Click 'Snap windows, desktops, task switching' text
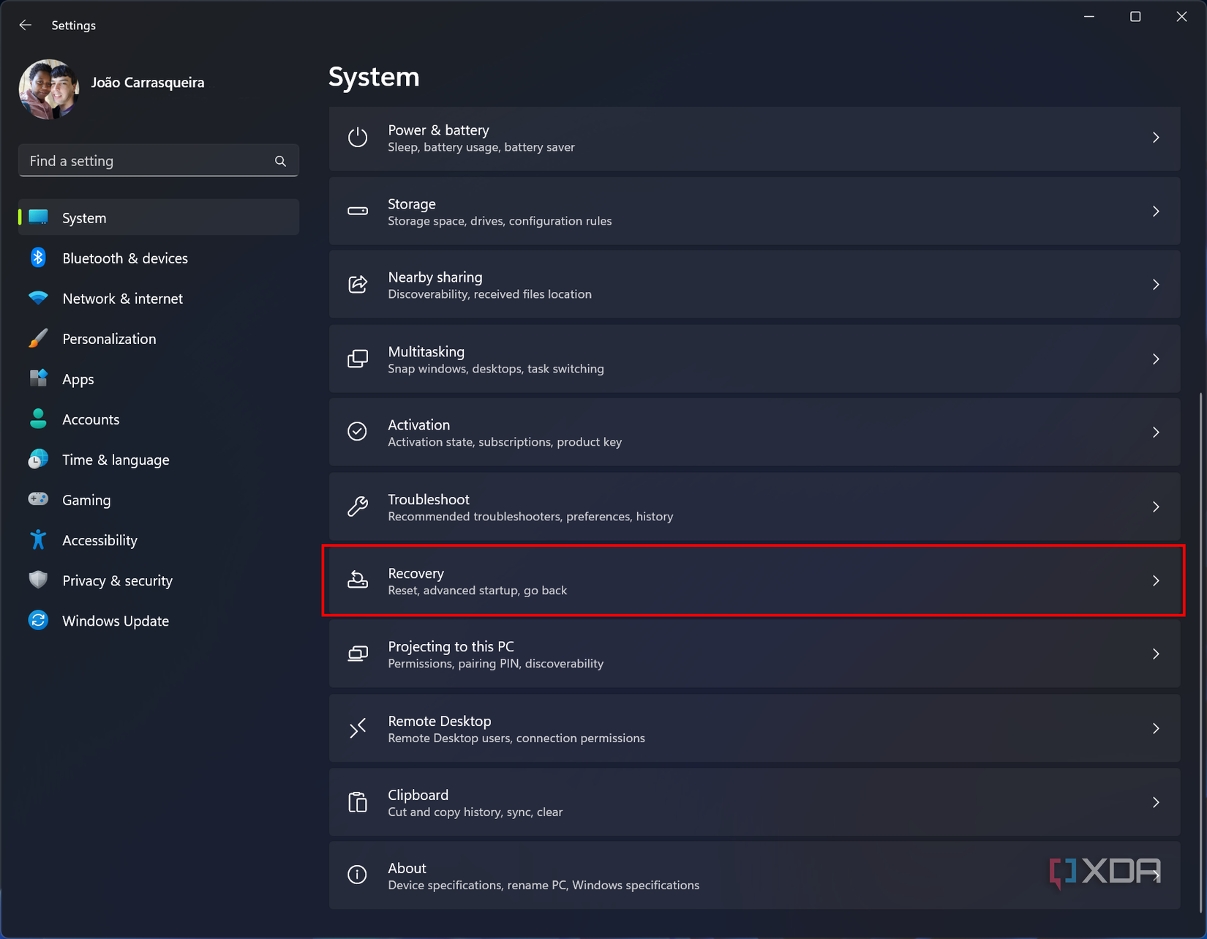The height and width of the screenshot is (939, 1207). point(495,368)
